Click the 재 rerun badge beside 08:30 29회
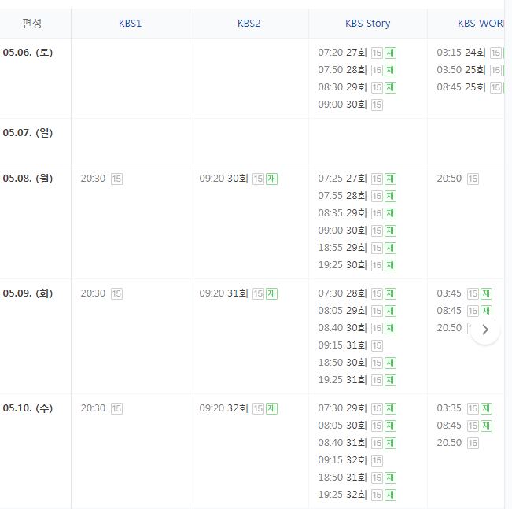 [x=390, y=87]
